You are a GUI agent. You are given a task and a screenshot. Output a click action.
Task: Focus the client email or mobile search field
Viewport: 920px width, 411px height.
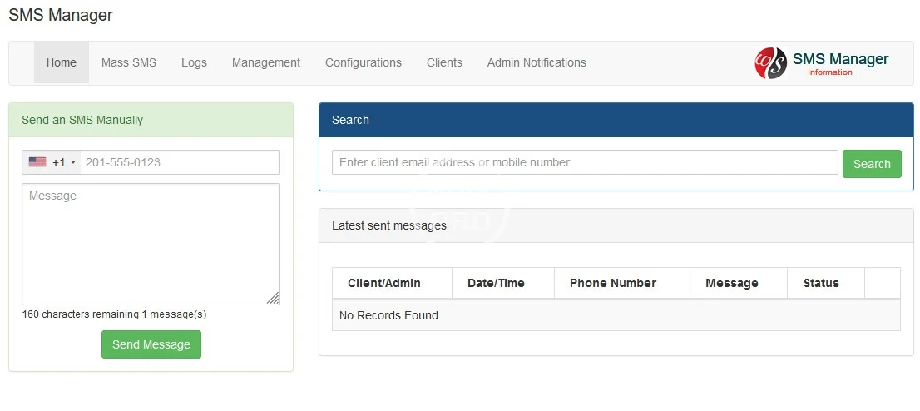point(585,162)
